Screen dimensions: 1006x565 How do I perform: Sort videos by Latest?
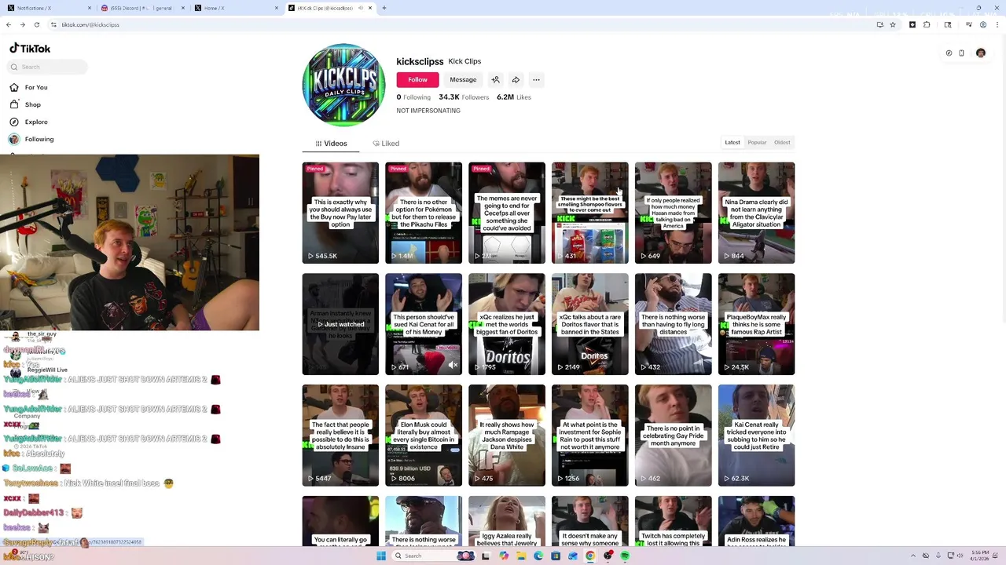732,142
